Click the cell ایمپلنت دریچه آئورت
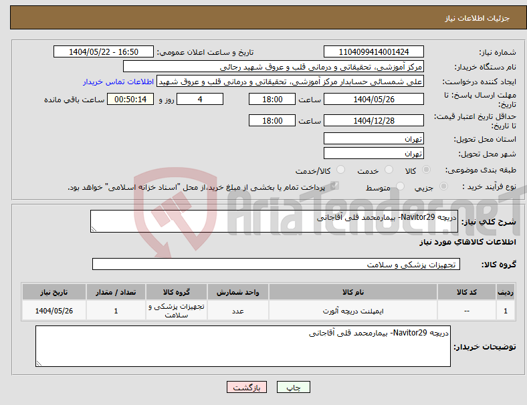The image size is (527, 405). (353, 311)
